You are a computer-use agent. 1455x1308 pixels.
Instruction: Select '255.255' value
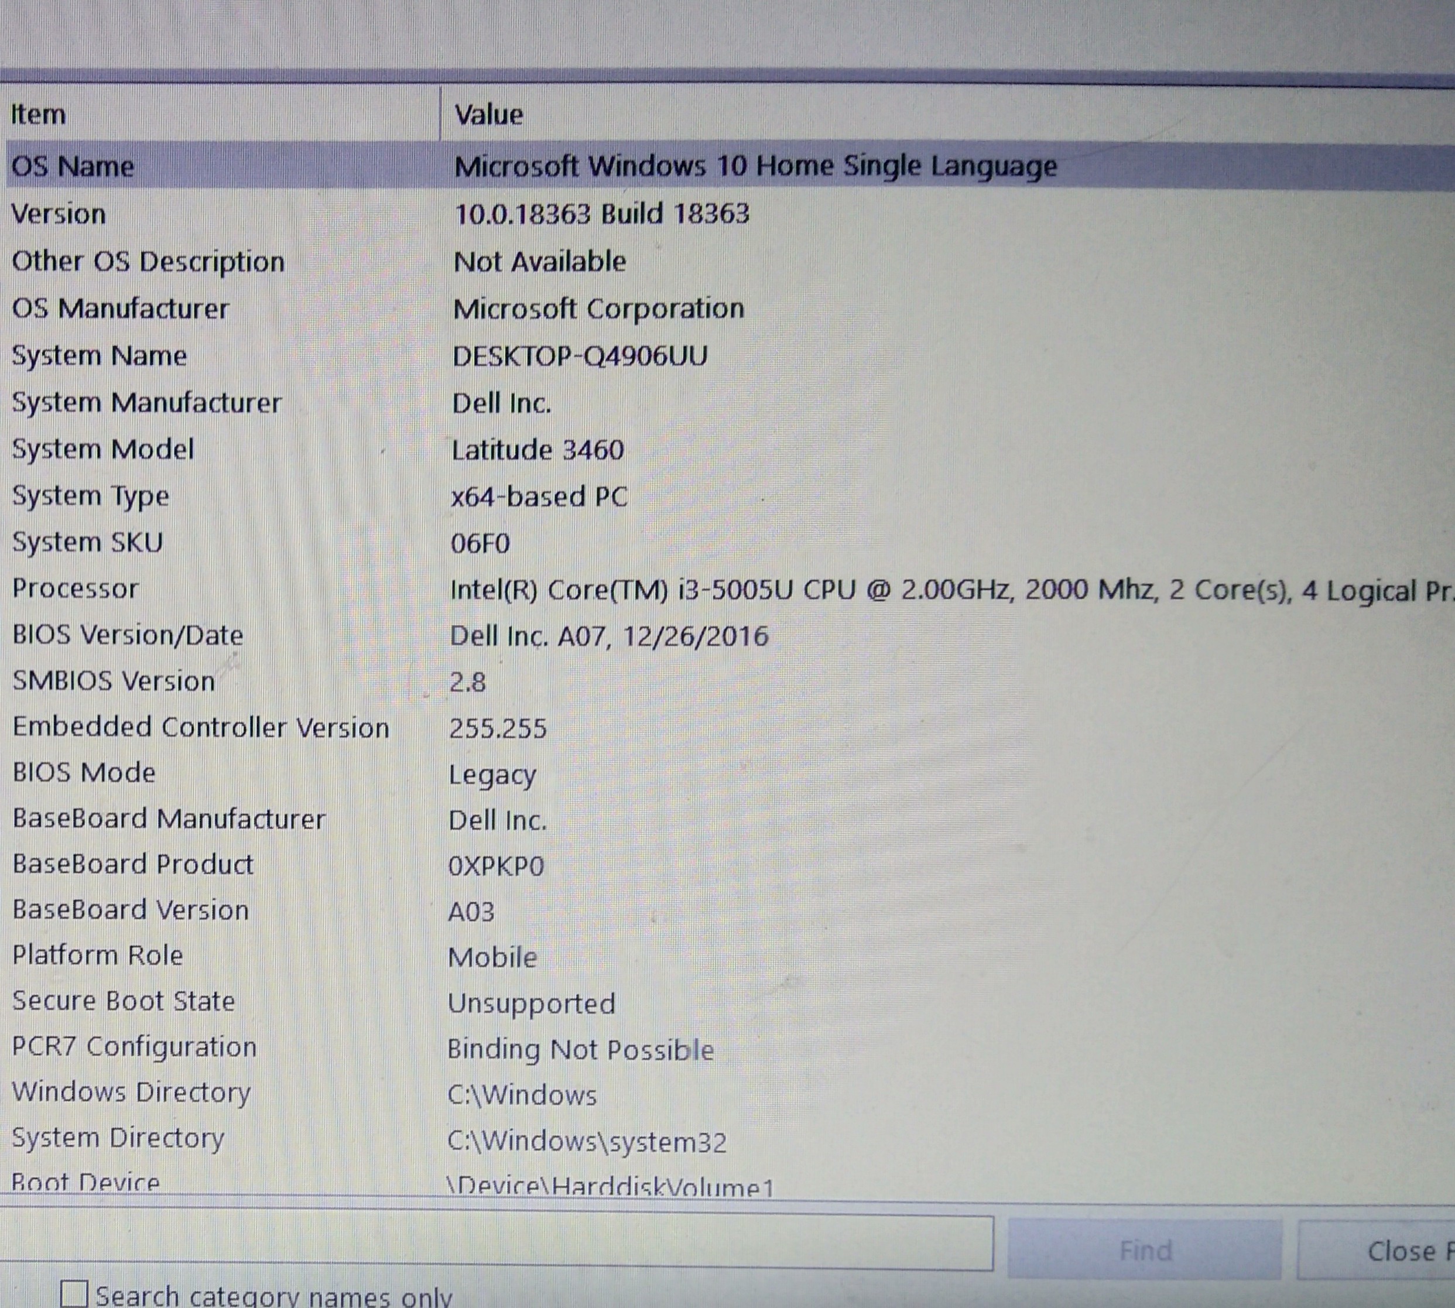tap(498, 729)
